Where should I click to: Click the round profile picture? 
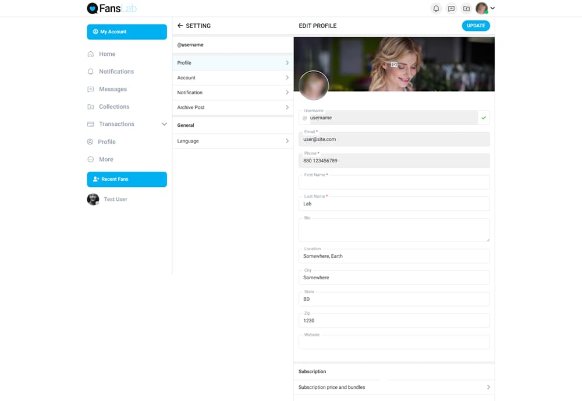coord(314,86)
